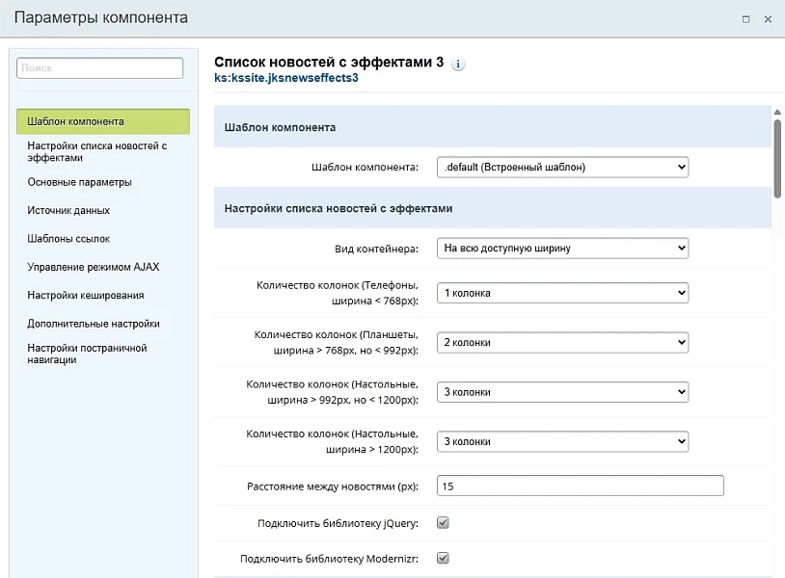Click the Список новостей с эффектами 3 title

pos(329,62)
